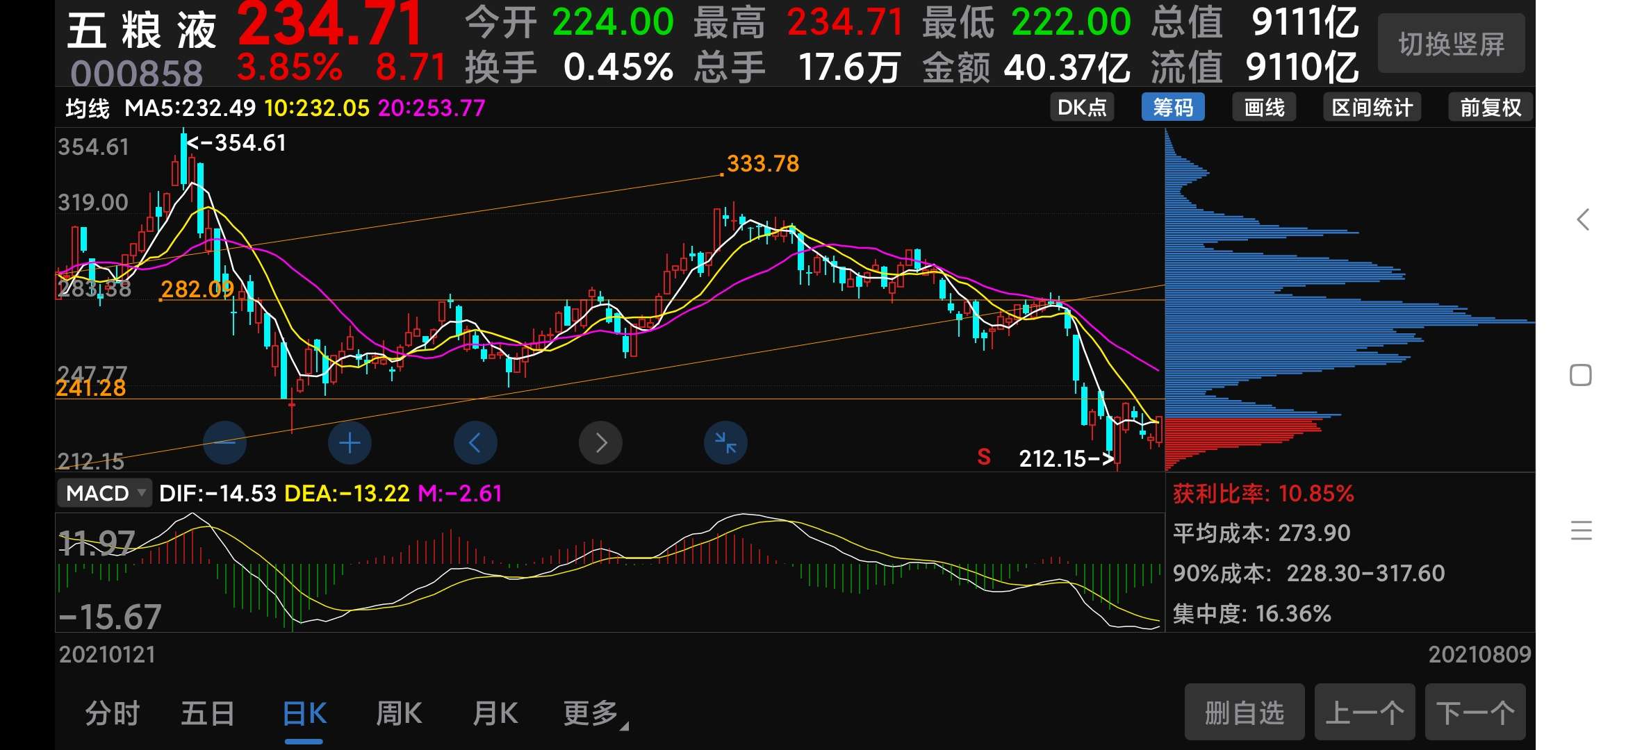Tap the Android home square button
The height and width of the screenshot is (750, 1626).
click(1581, 375)
